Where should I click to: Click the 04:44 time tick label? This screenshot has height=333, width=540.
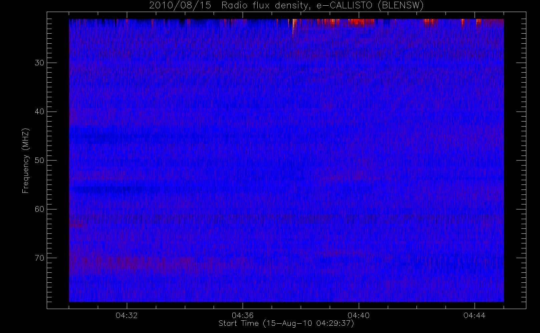coord(474,315)
